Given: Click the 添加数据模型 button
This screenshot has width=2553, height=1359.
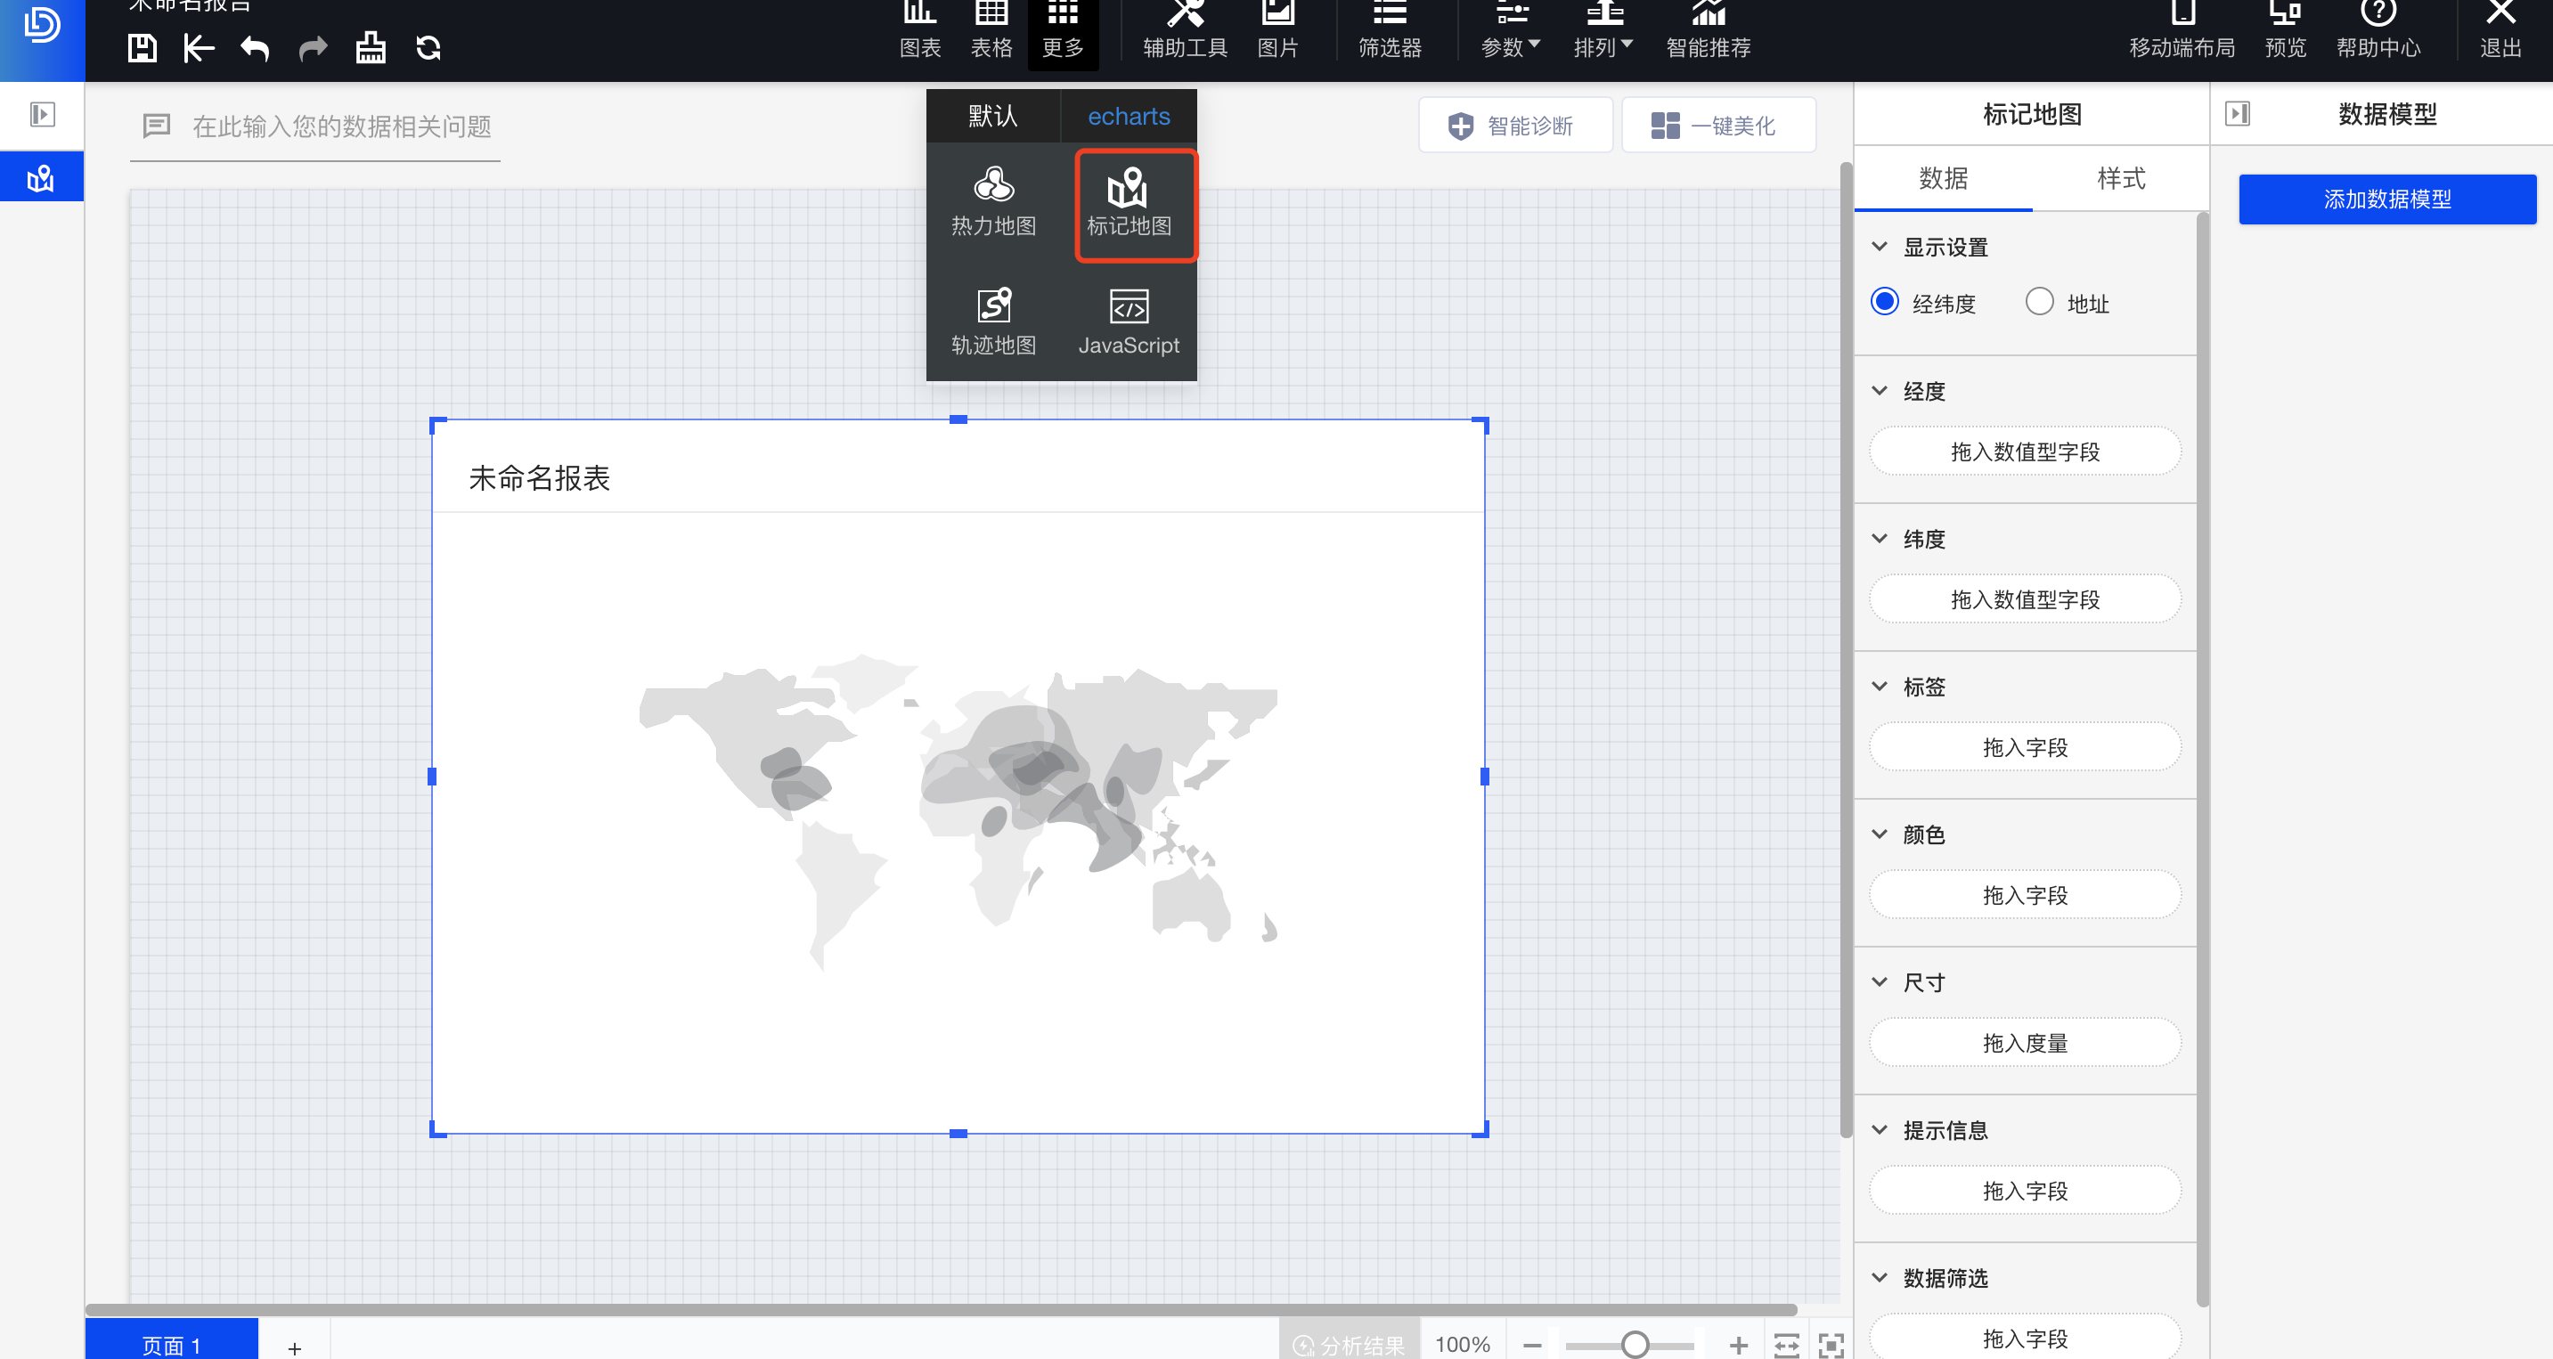Looking at the screenshot, I should 2387,199.
